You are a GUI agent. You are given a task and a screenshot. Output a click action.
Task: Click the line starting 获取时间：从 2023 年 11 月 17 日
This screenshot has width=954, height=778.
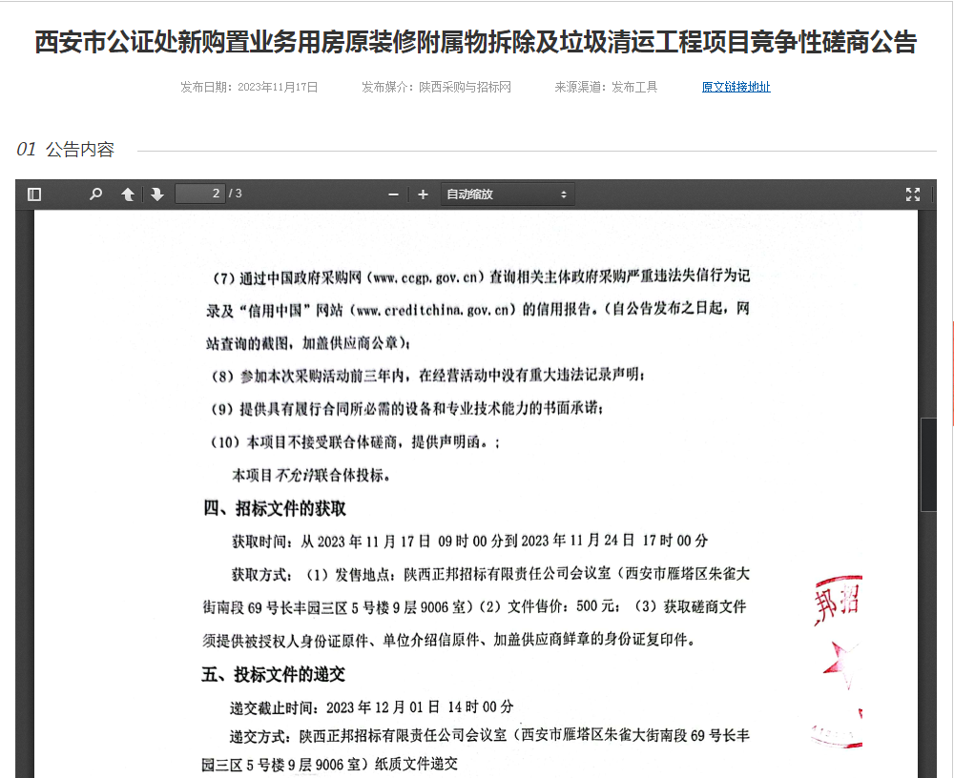click(x=469, y=541)
